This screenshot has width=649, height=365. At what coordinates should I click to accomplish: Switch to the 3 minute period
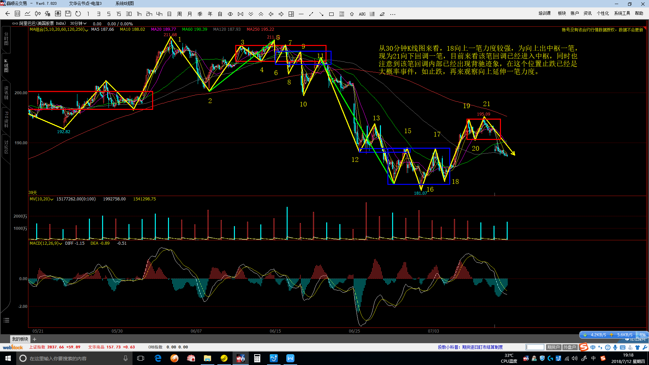point(98,14)
